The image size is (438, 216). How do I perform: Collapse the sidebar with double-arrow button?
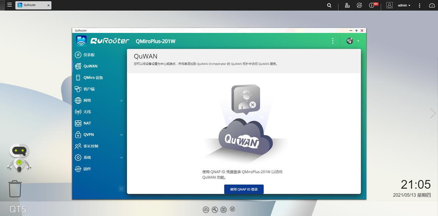[x=121, y=189]
